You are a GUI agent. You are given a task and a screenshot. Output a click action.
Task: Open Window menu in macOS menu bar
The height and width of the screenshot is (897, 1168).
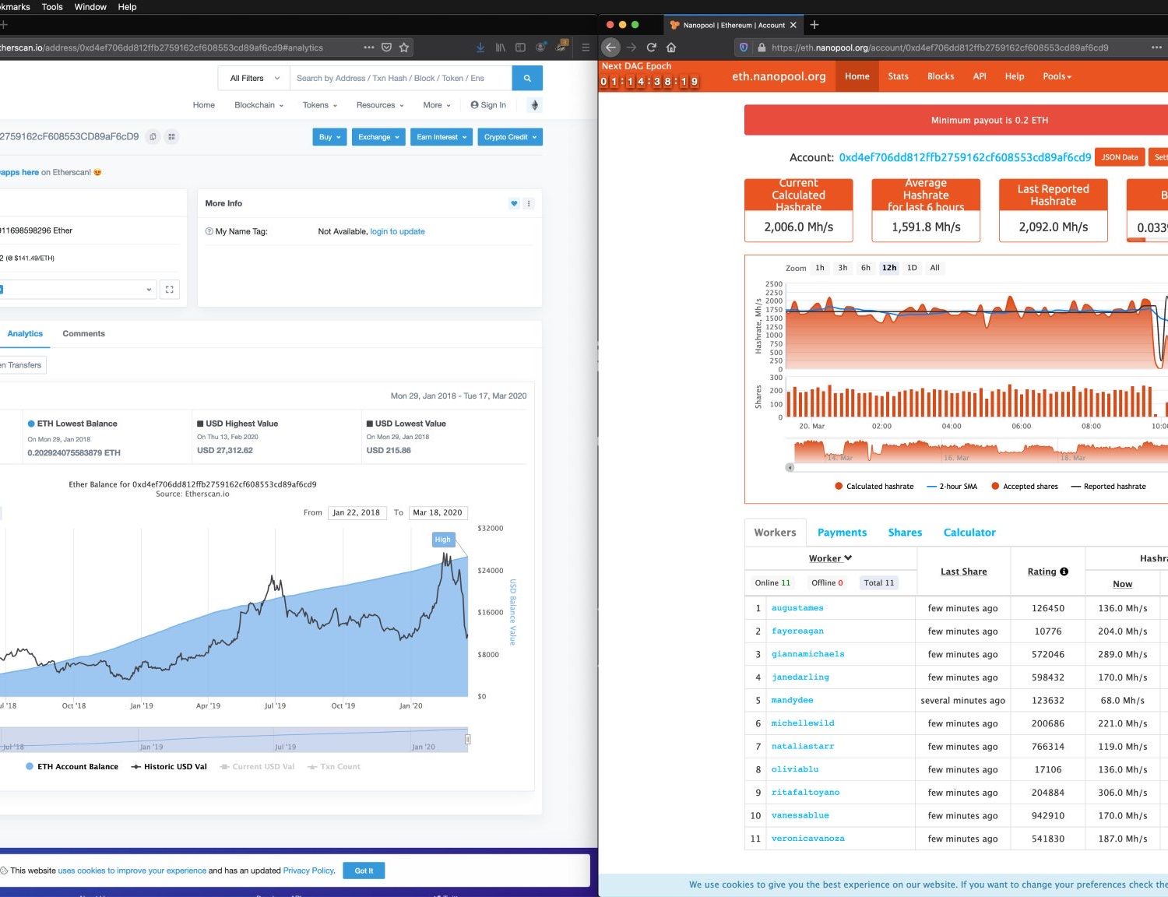(90, 7)
